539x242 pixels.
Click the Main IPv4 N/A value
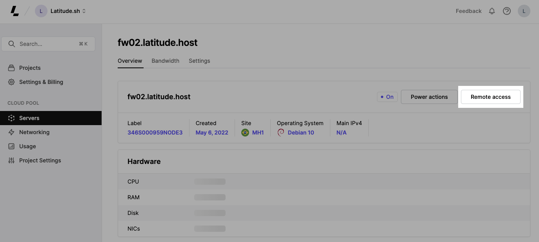(342, 133)
